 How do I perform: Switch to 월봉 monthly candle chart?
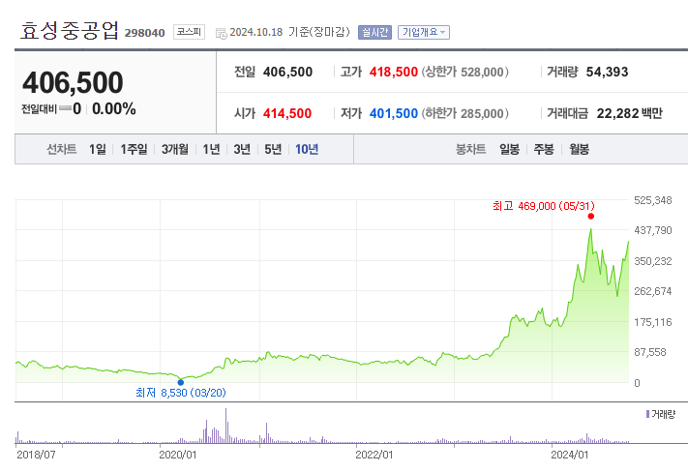[580, 149]
